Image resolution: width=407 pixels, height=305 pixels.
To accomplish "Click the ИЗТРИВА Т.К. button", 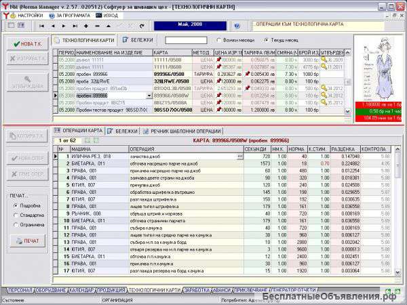I will (28, 58).
